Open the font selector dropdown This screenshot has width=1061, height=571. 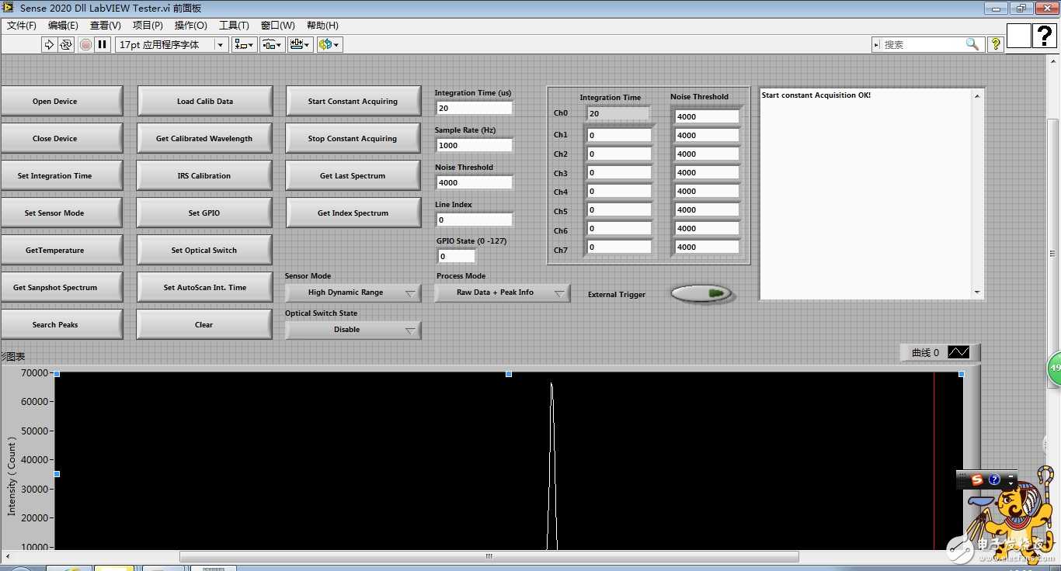[x=172, y=45]
